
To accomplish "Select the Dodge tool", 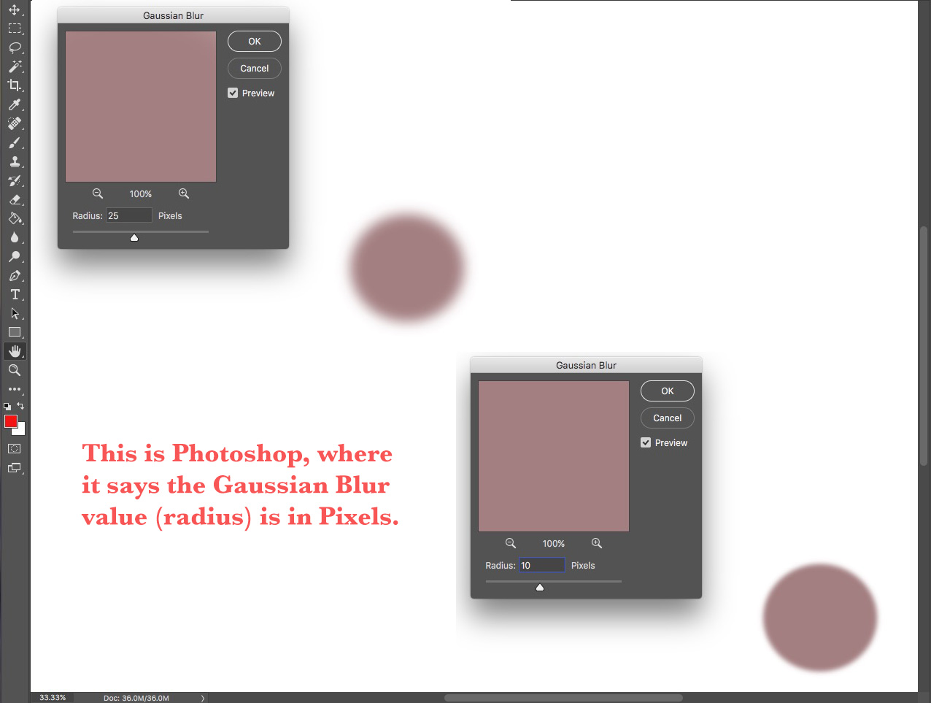I will [x=15, y=256].
